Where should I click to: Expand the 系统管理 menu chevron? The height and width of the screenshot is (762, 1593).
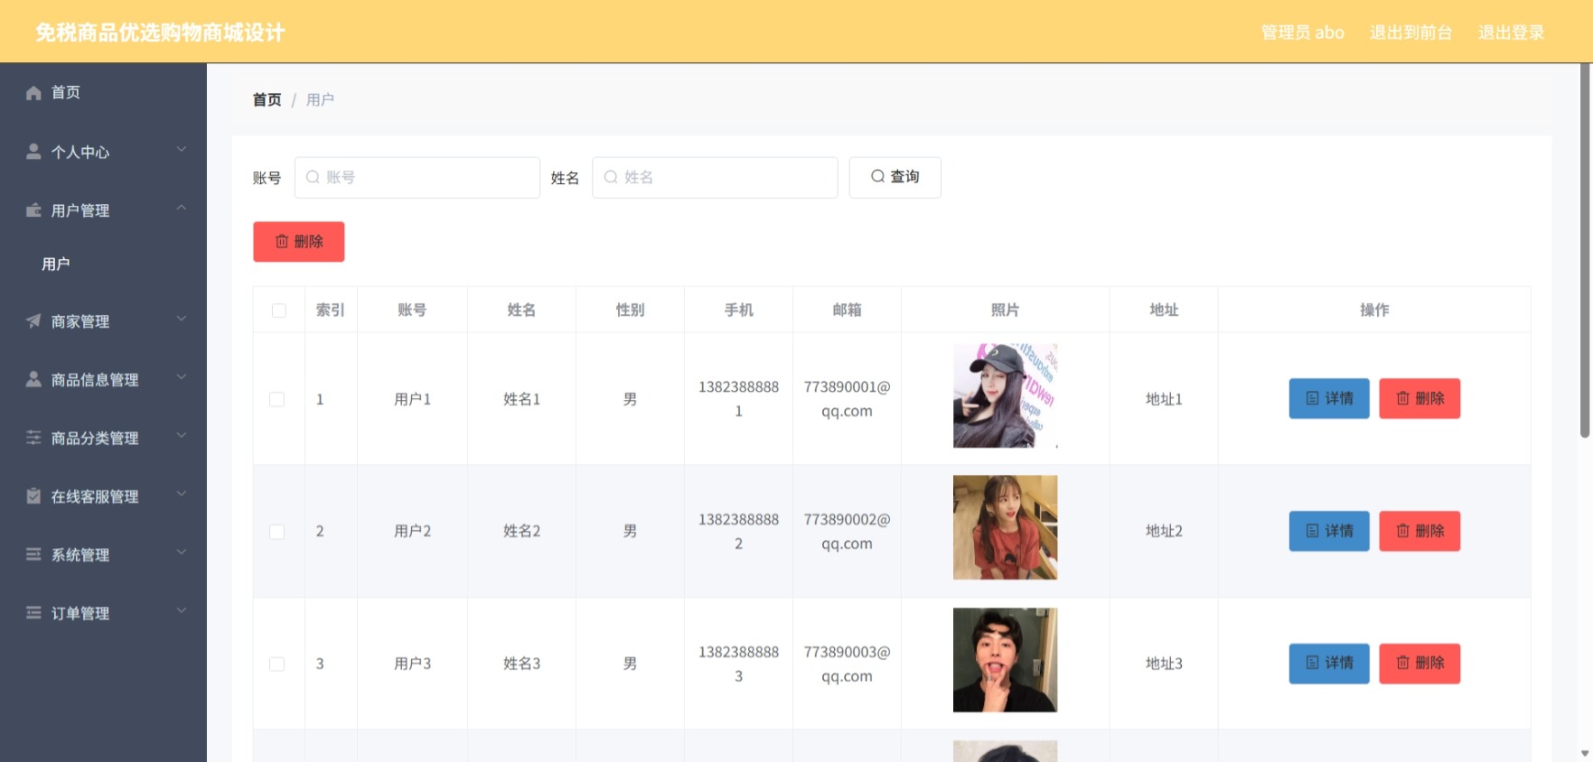pyautogui.click(x=182, y=552)
